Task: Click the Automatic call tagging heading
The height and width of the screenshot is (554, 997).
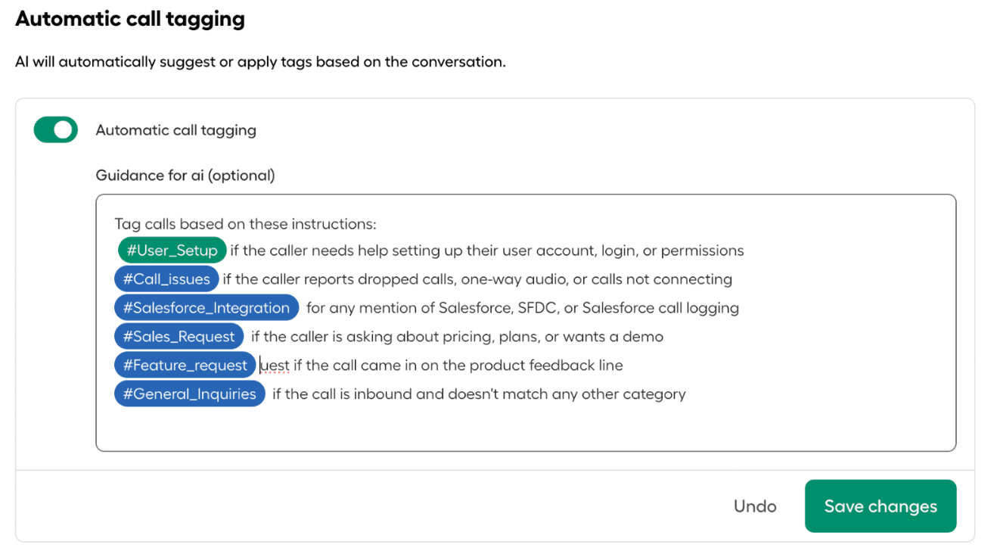Action: click(x=129, y=18)
